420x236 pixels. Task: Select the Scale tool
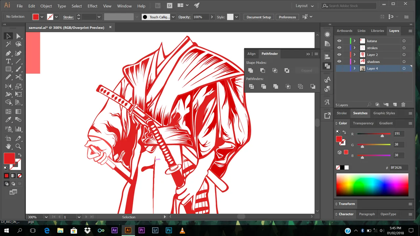18,87
